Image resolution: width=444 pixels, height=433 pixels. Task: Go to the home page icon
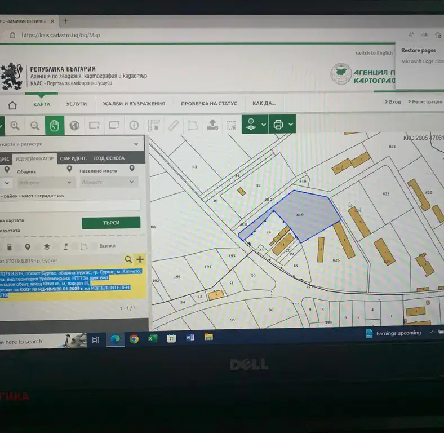pos(12,105)
